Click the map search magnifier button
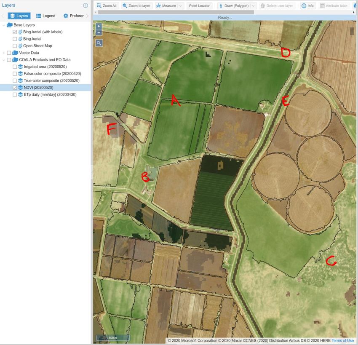358x345 pixels. 99,43
